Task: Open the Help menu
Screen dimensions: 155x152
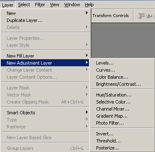Action: pyautogui.click(x=89, y=5)
